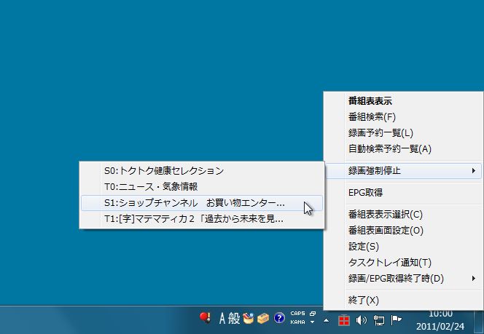This screenshot has height=334, width=484.
Task: Select 自動検索予約一覧(A) menu entry
Action: [x=404, y=149]
